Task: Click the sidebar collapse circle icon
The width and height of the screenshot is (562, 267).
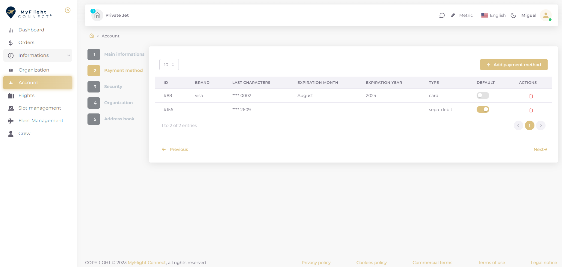Action: [x=68, y=10]
